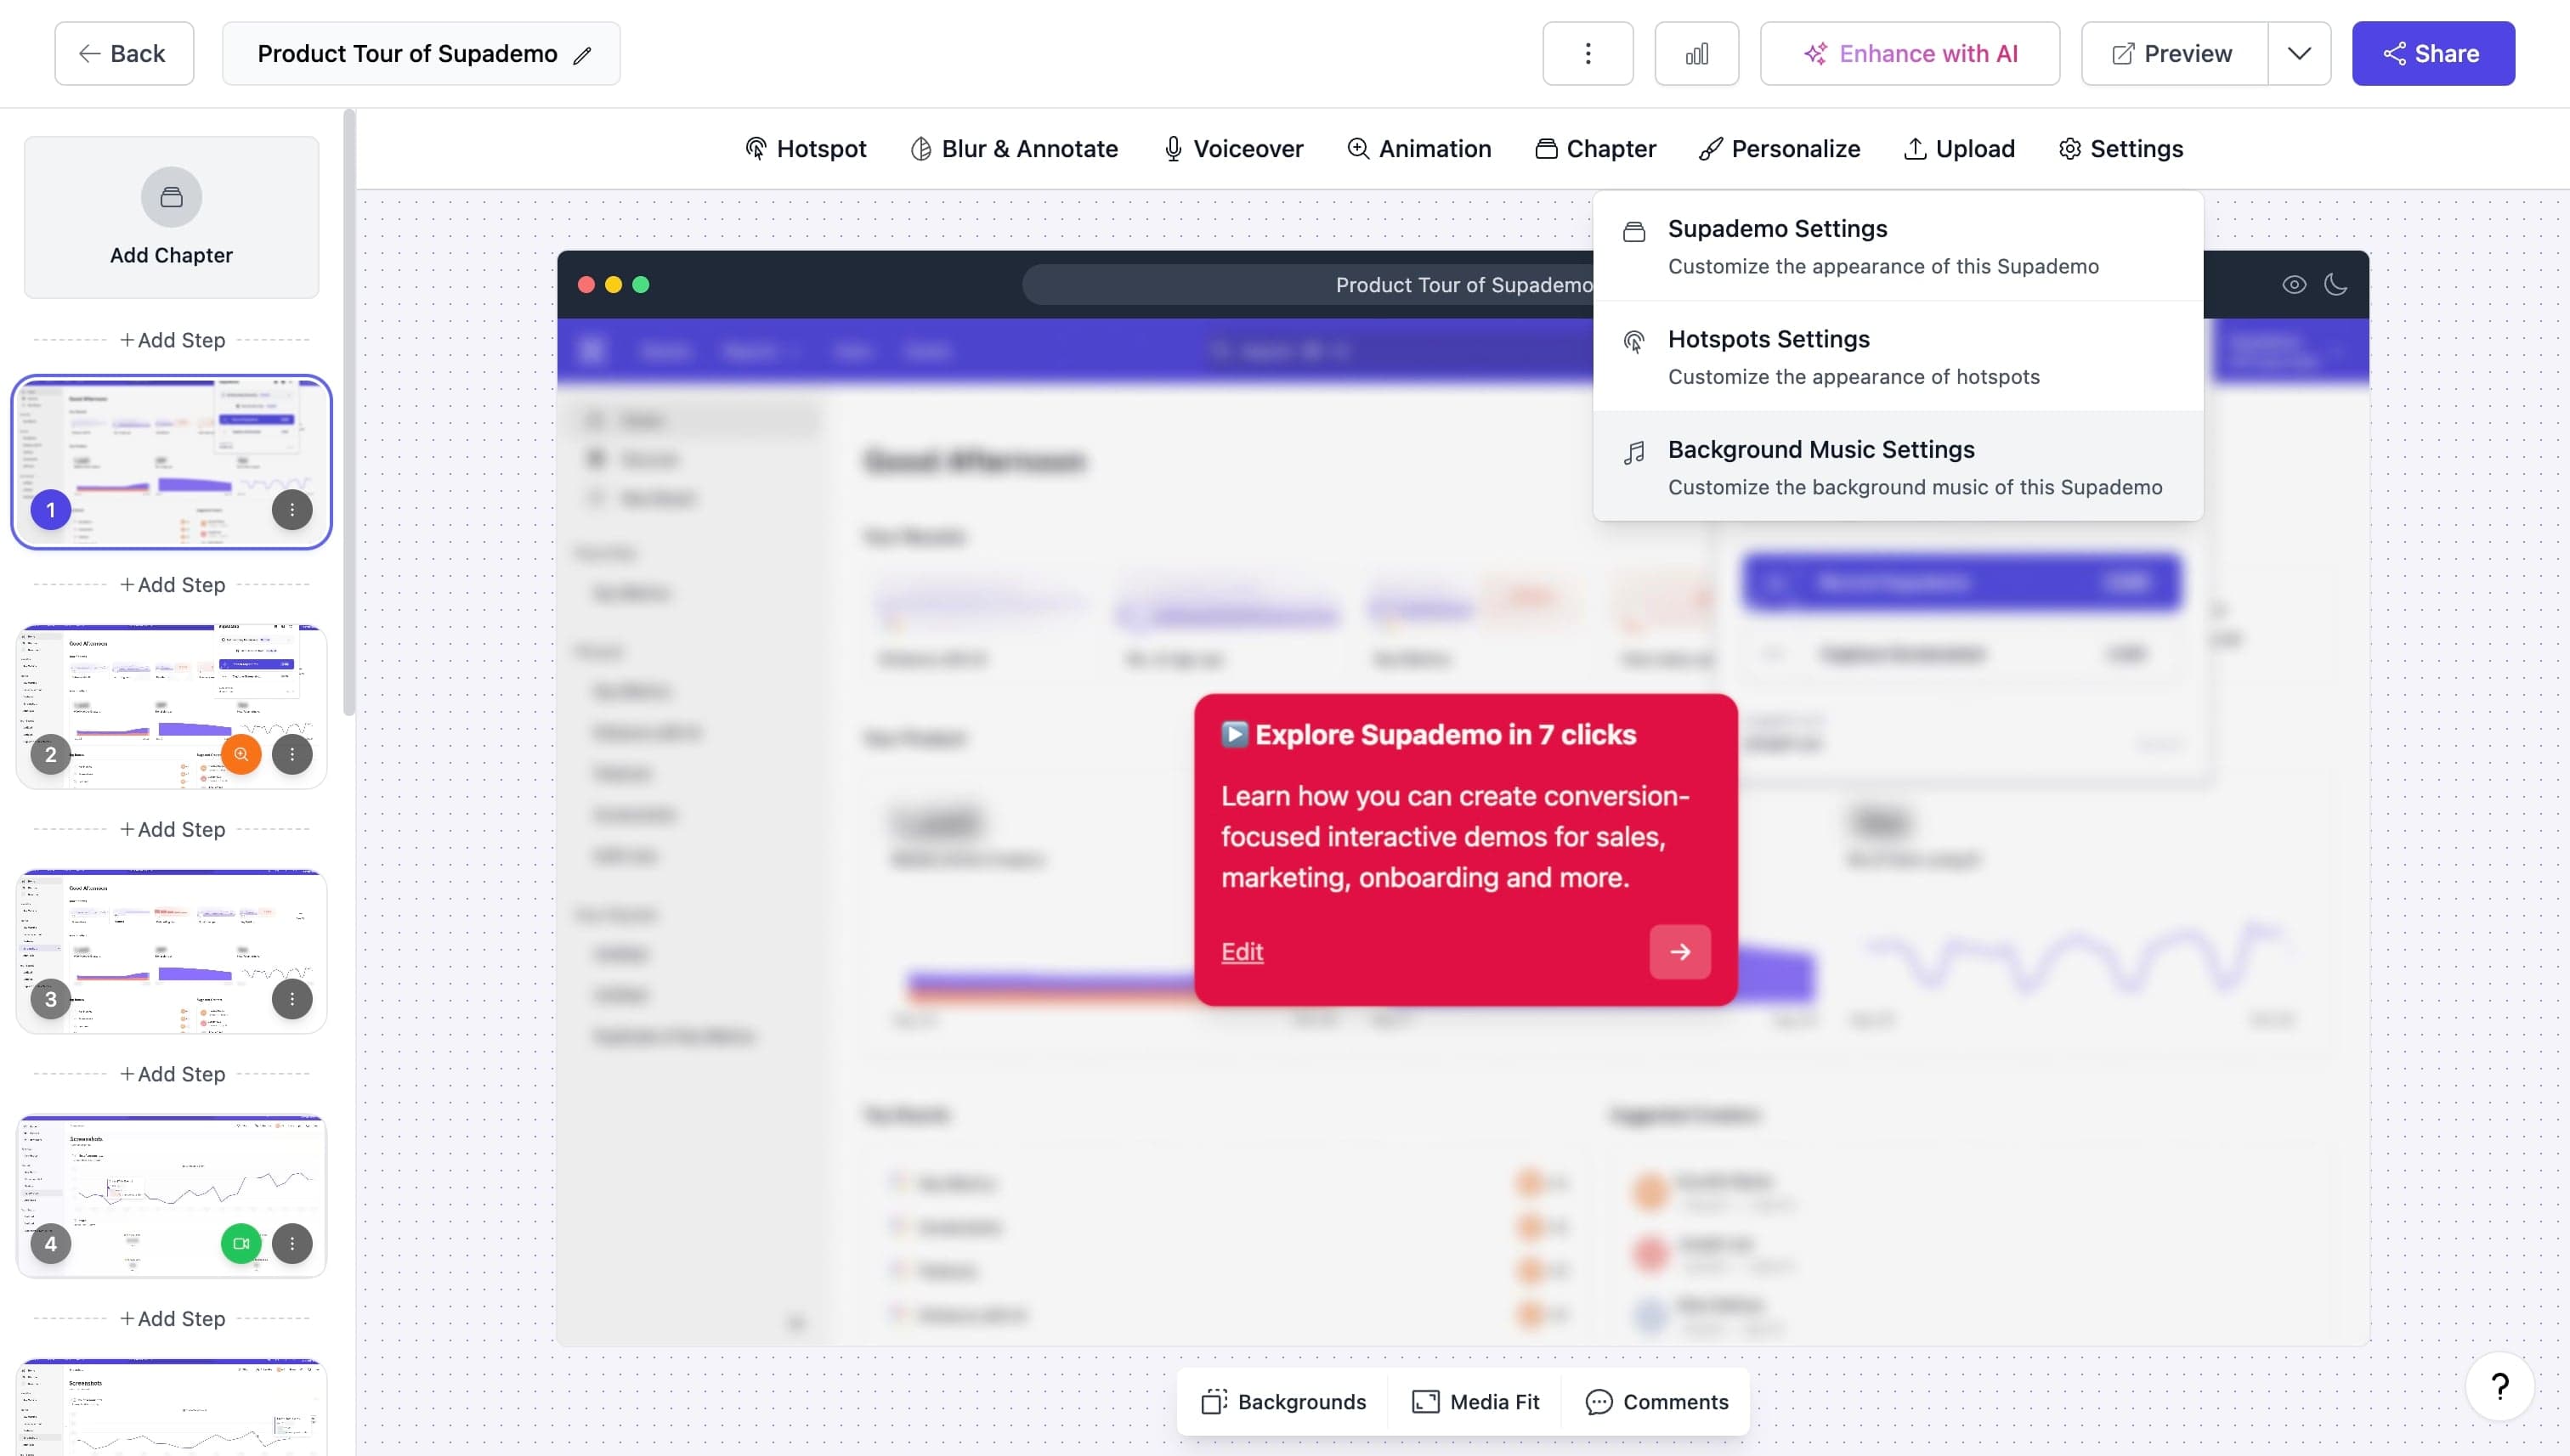Image resolution: width=2570 pixels, height=1456 pixels.
Task: Click Add Step below step 4
Action: tap(172, 1319)
